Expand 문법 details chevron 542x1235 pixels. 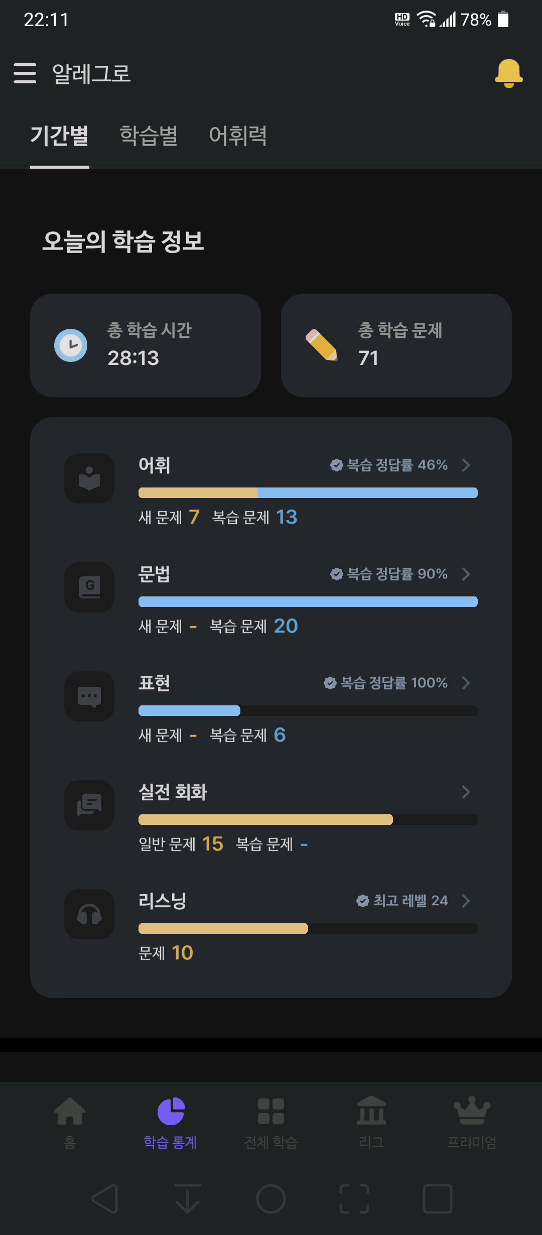click(466, 574)
